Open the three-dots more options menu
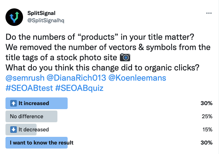The height and width of the screenshot is (154, 219). (209, 13)
